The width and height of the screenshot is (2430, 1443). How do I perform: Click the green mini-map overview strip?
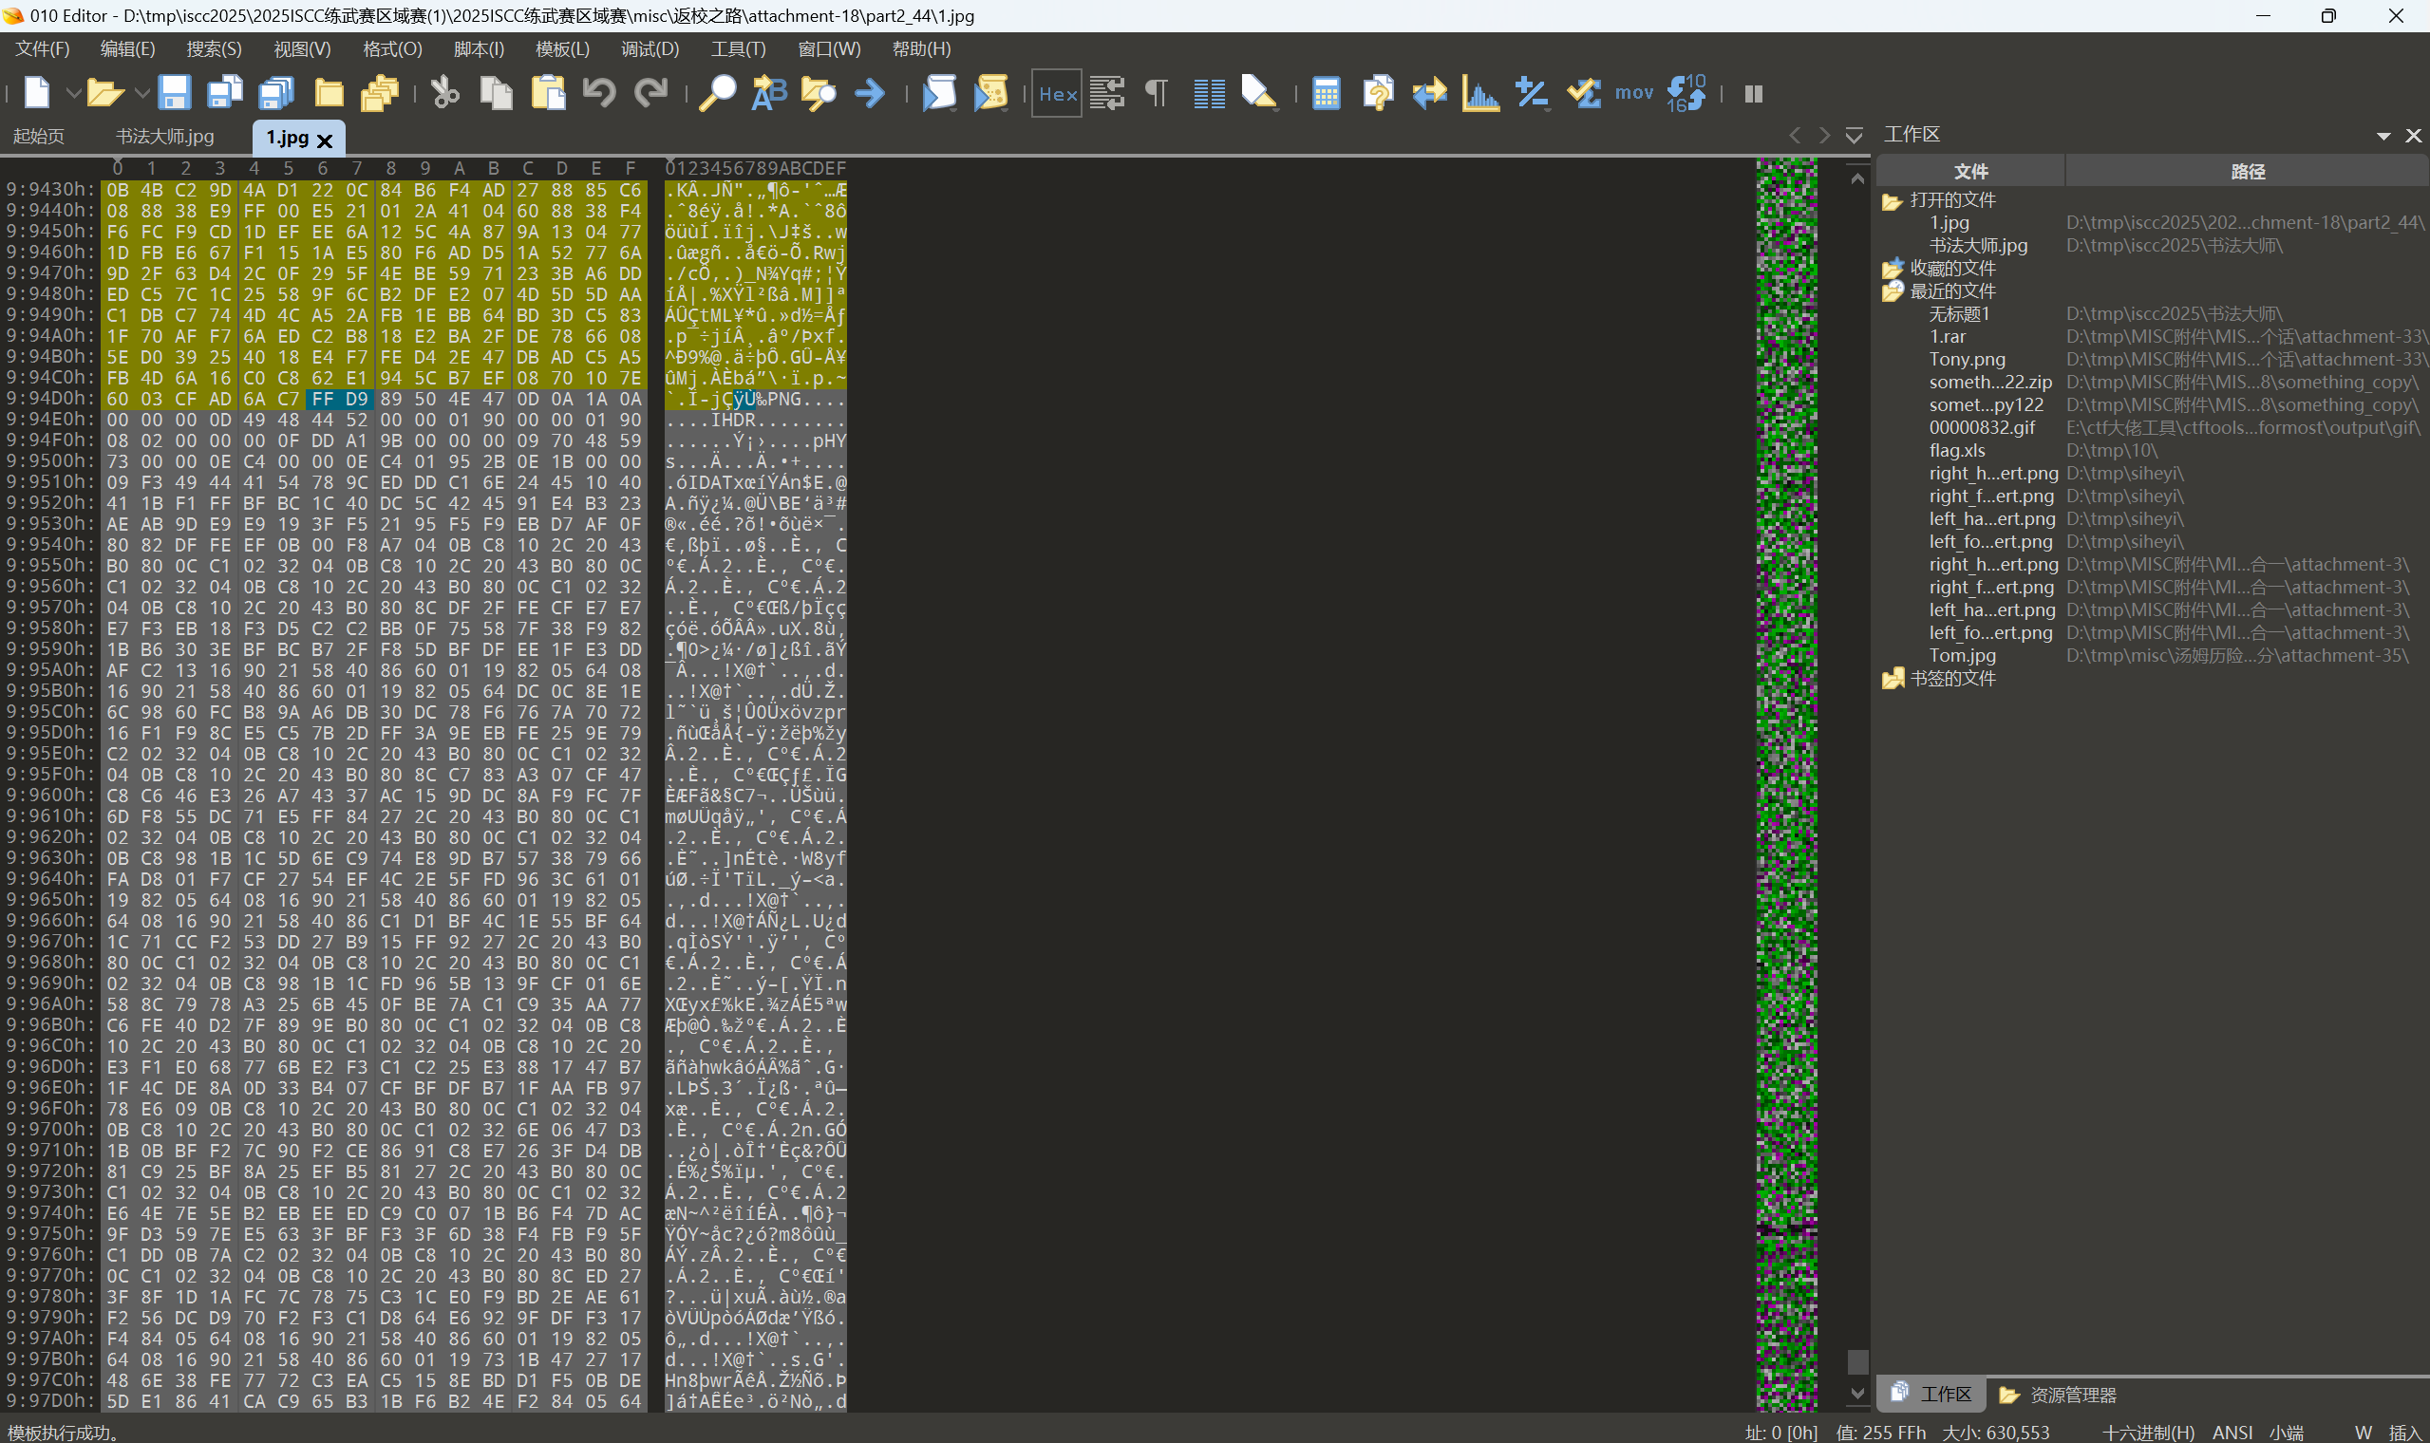1786,783
